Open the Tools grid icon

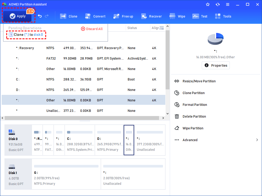click(x=217, y=16)
